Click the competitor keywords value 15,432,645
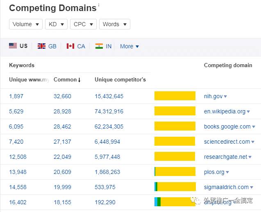The height and width of the screenshot is (212, 261). click(109, 96)
